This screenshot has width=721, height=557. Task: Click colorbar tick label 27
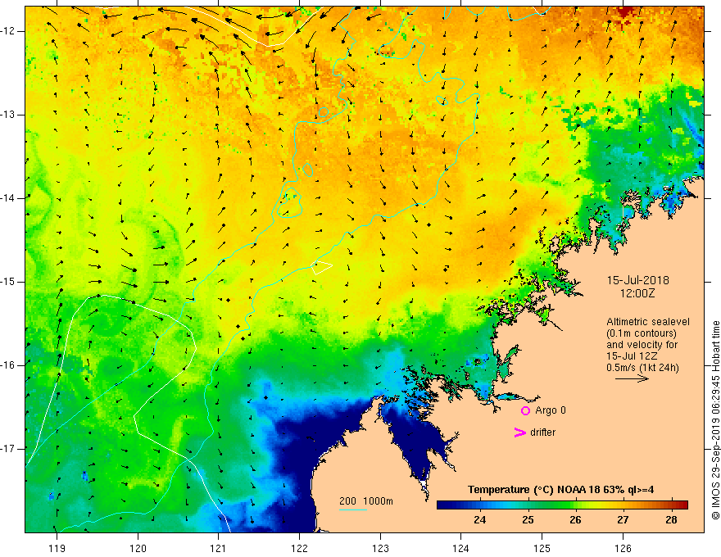point(623,520)
